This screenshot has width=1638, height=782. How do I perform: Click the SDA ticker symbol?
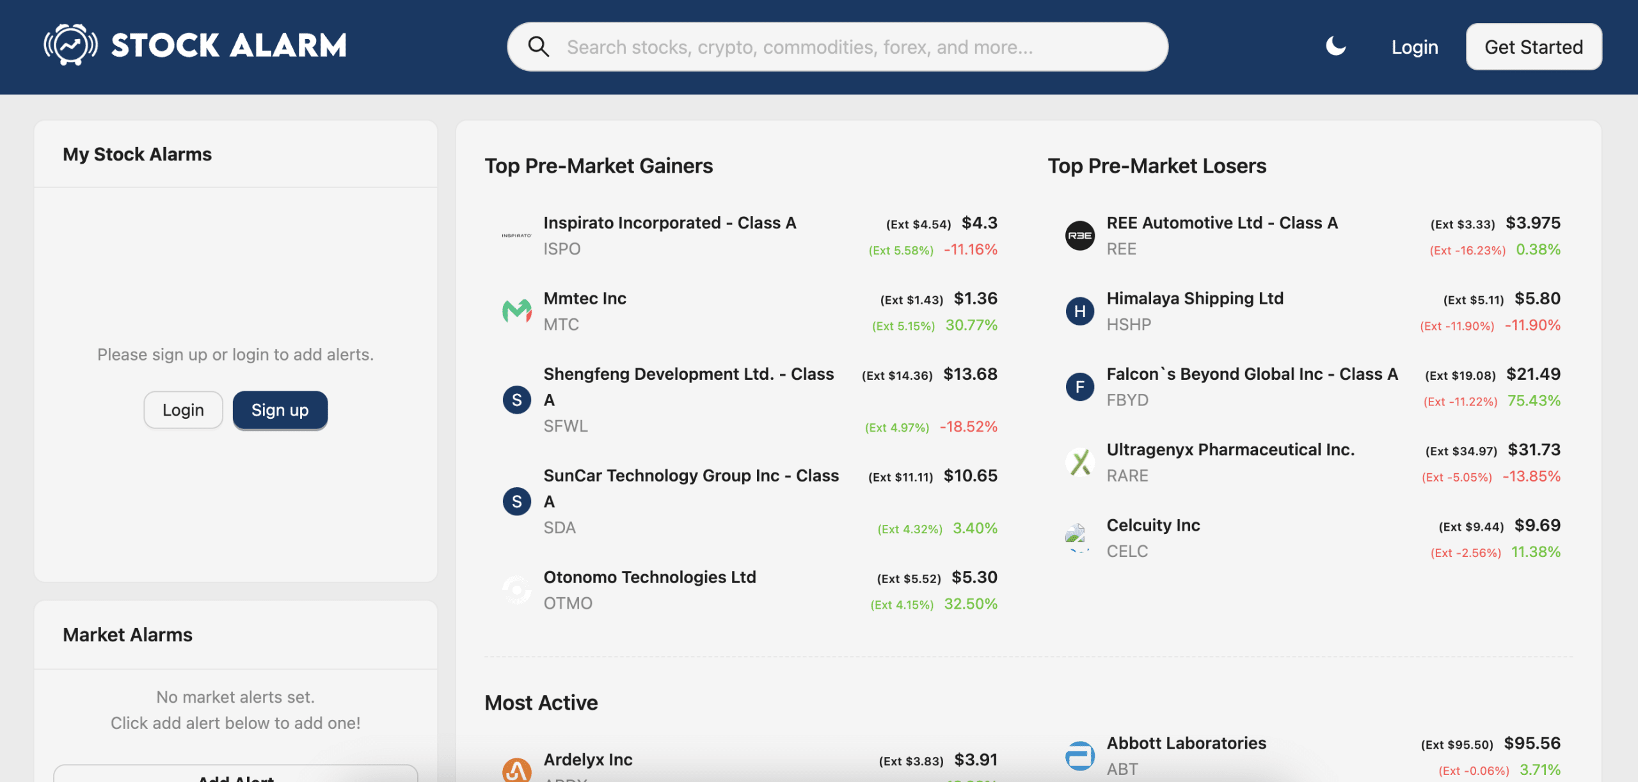click(559, 528)
